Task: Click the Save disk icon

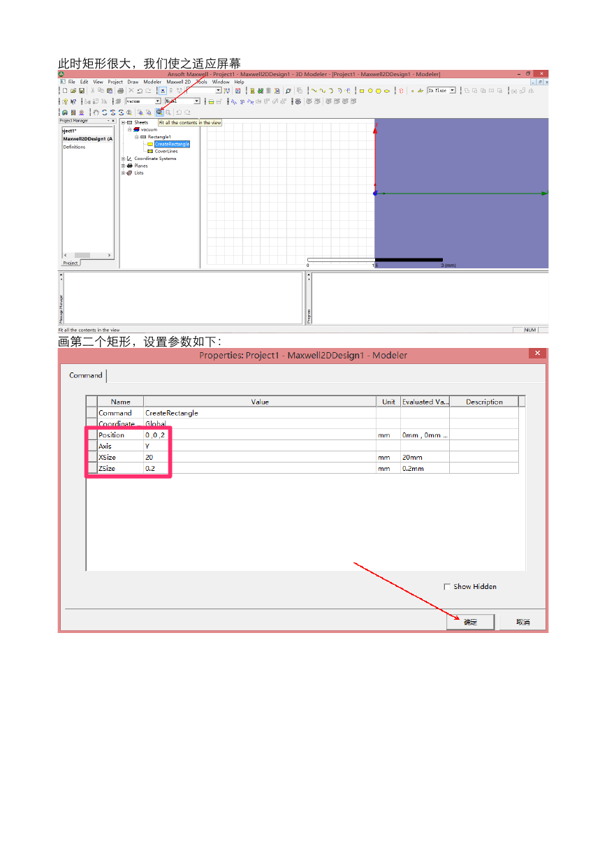Action: coord(82,90)
